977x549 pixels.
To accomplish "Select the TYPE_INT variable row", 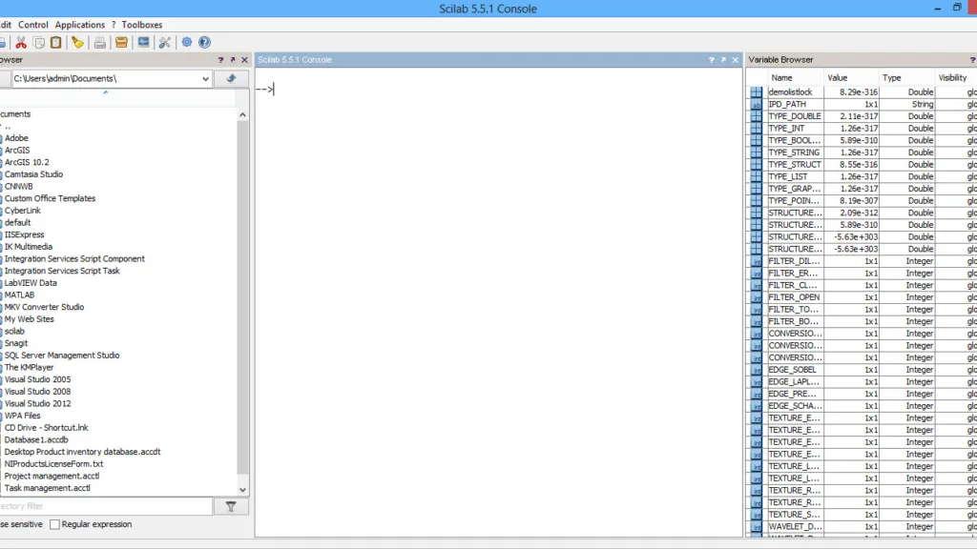I will 863,129.
